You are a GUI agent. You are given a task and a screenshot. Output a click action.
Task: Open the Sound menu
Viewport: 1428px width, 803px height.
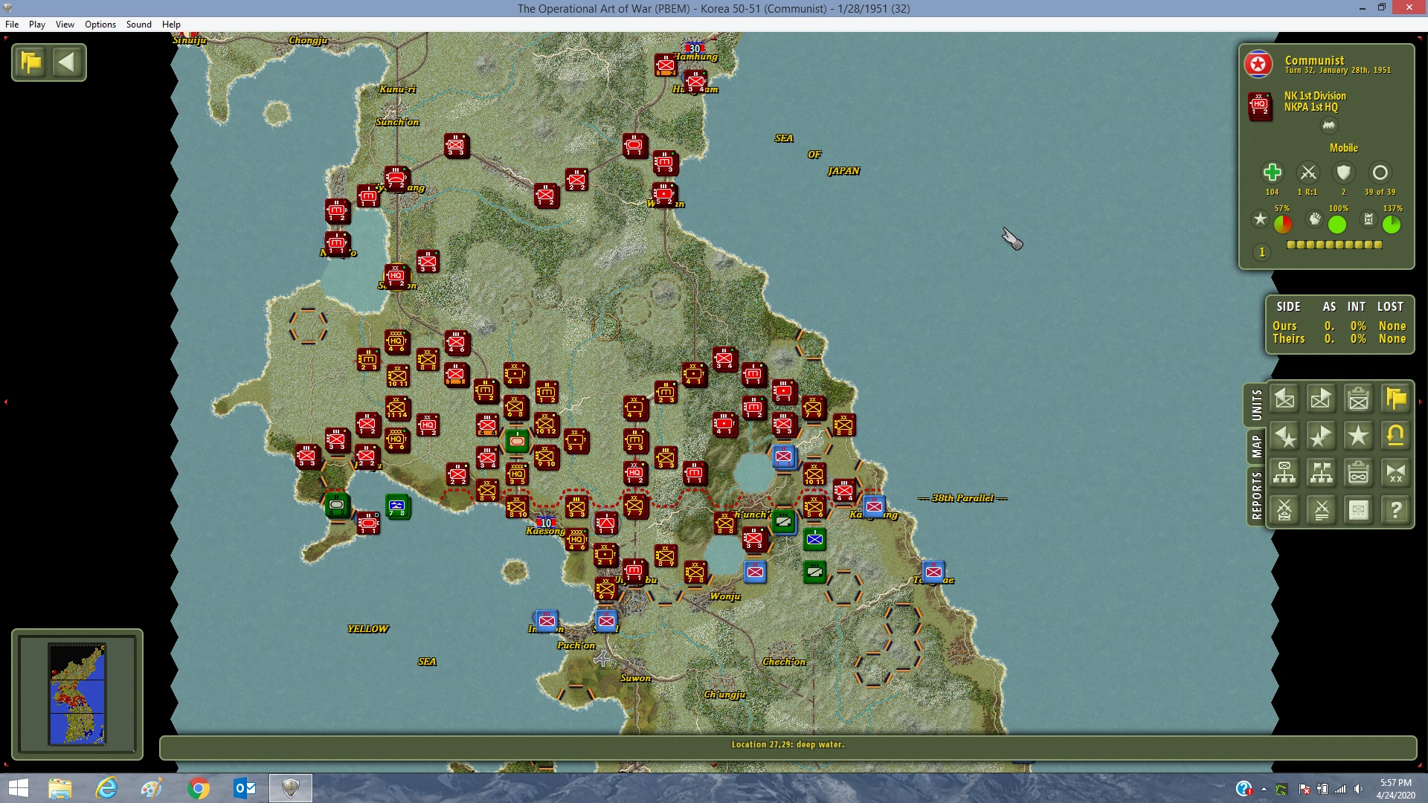tap(139, 25)
